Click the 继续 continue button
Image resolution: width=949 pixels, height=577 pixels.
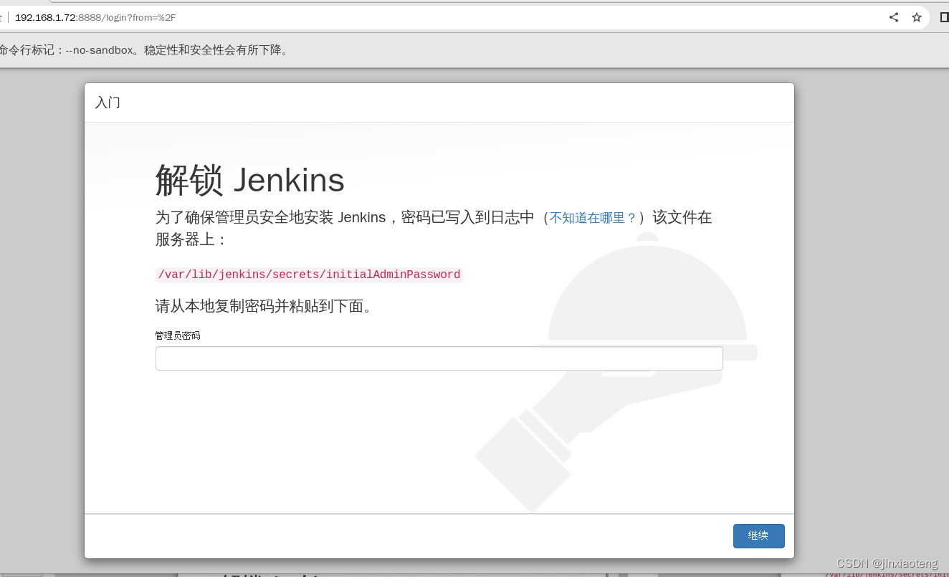tap(758, 535)
